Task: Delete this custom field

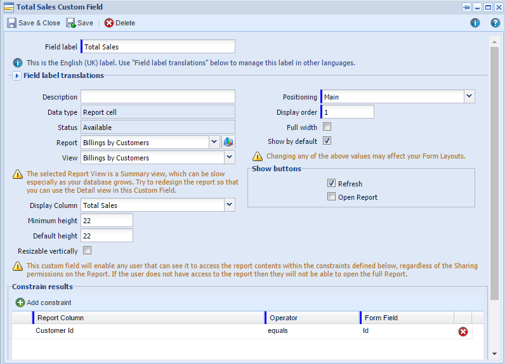Action: click(x=119, y=23)
